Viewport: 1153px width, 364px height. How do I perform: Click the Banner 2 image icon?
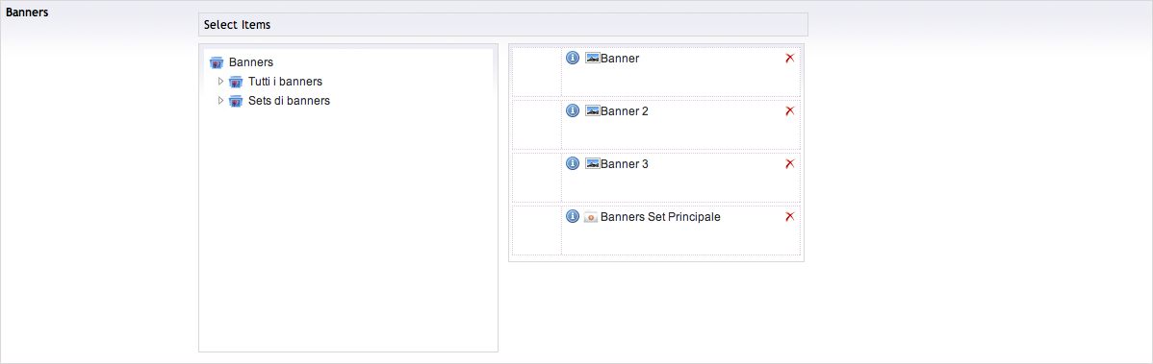tap(592, 110)
